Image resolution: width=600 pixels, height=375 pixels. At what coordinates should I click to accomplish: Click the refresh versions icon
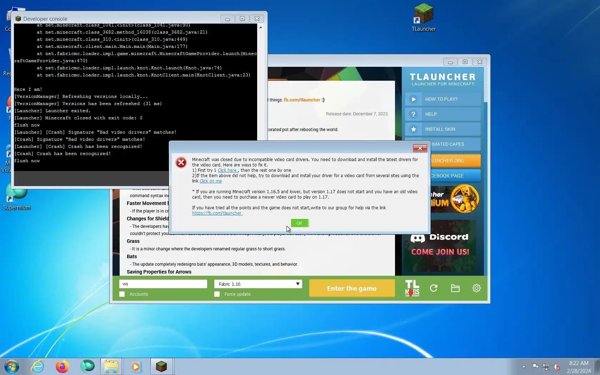pyautogui.click(x=434, y=288)
